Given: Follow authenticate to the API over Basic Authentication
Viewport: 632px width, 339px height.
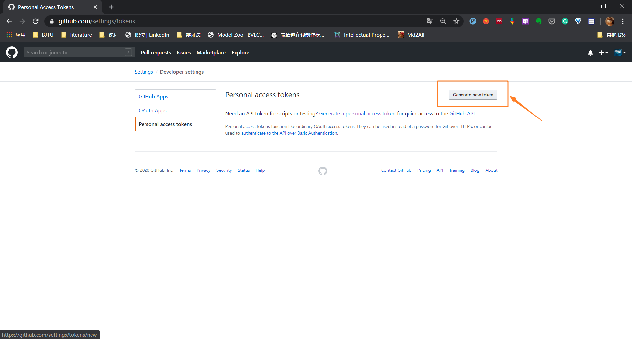Looking at the screenshot, I should click(x=289, y=133).
